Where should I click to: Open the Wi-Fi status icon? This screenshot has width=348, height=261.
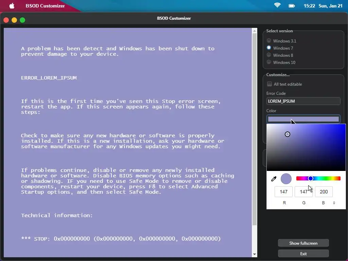pyautogui.click(x=277, y=5)
